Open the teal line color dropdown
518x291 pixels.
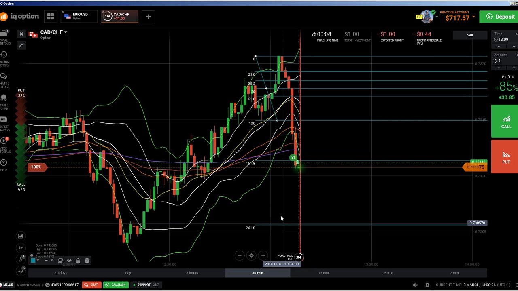pos(35,261)
